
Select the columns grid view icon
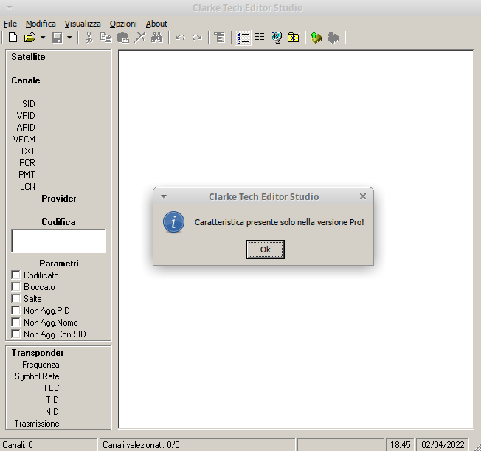(259, 38)
